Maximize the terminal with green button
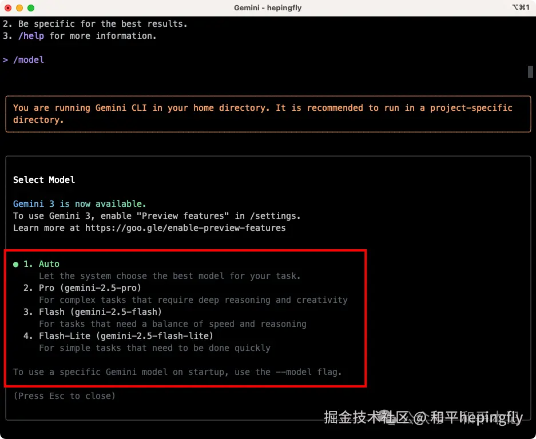Viewport: 536px width, 439px height. pyautogui.click(x=31, y=8)
